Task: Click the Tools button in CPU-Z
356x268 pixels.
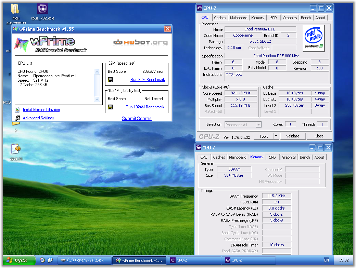Action: pos(264,136)
